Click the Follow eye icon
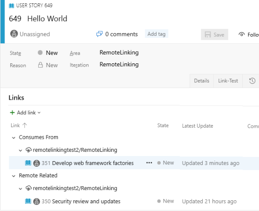259x211 pixels. (242, 34)
